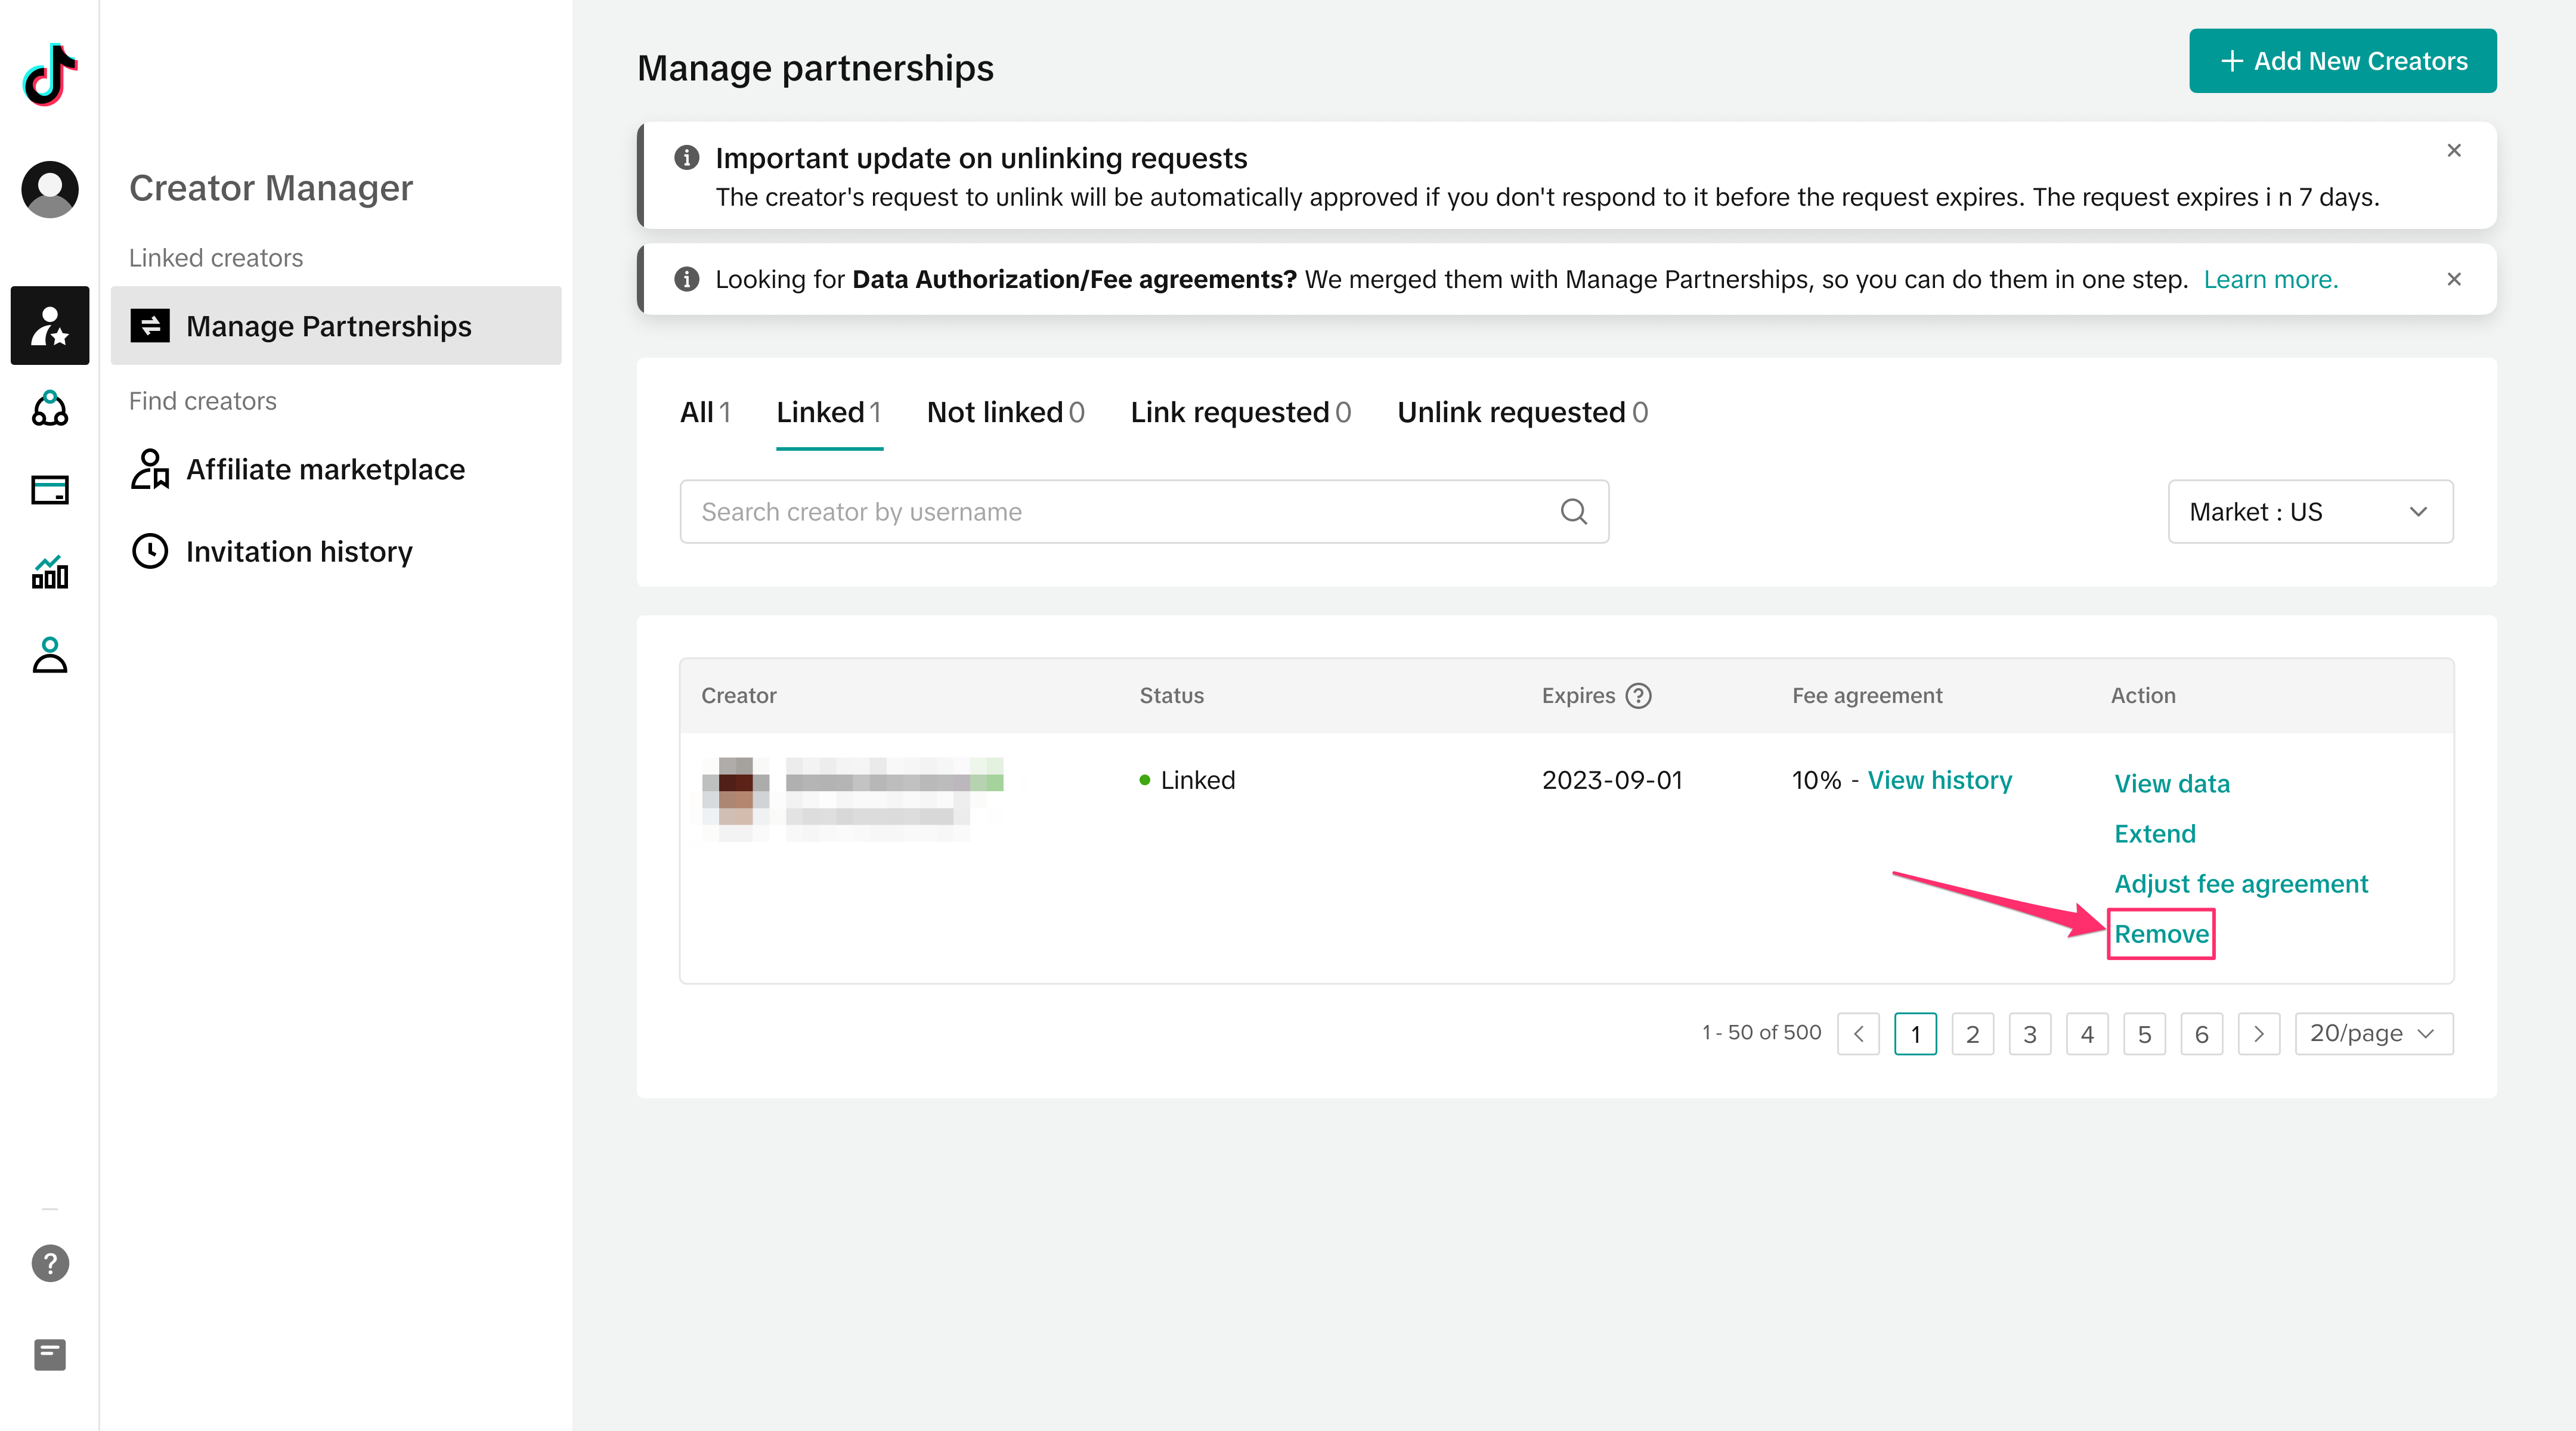
Task: Click the TikTok logo icon
Action: point(49,75)
